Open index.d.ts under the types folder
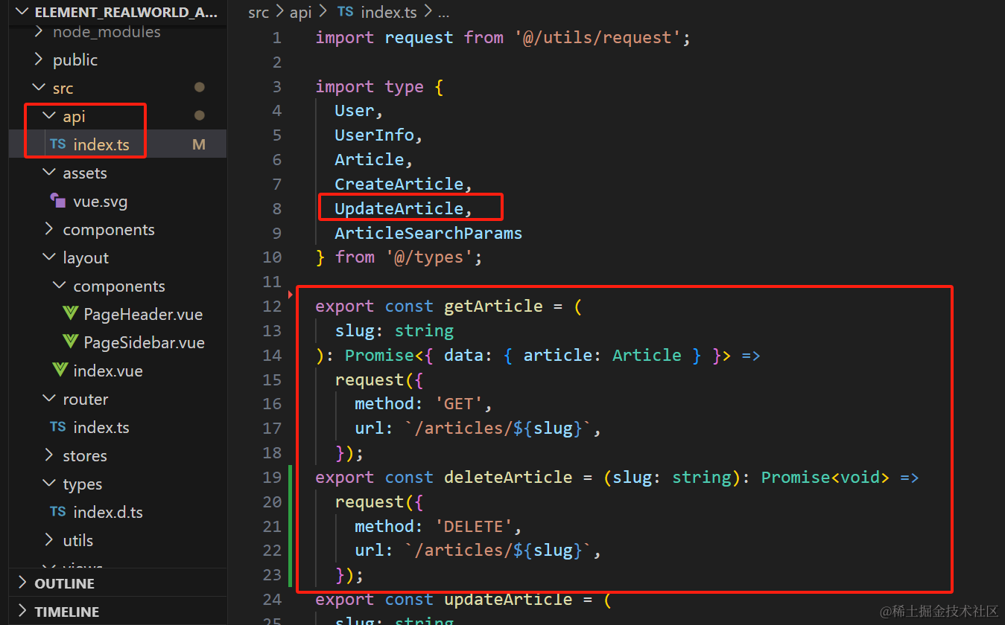Viewport: 1005px width, 625px height. pos(108,513)
